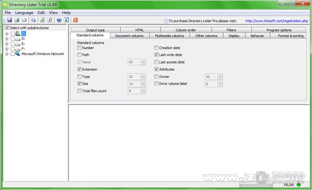
Task: Click the clear document X toolbar icon
Action: 50,20
